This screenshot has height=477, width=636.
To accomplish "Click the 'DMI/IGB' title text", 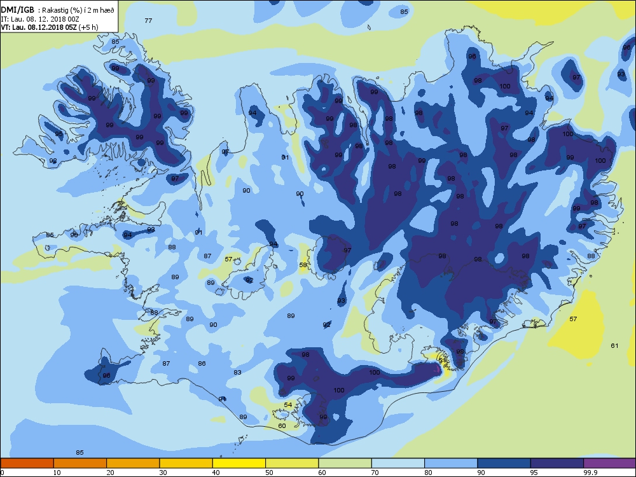I will [x=18, y=10].
